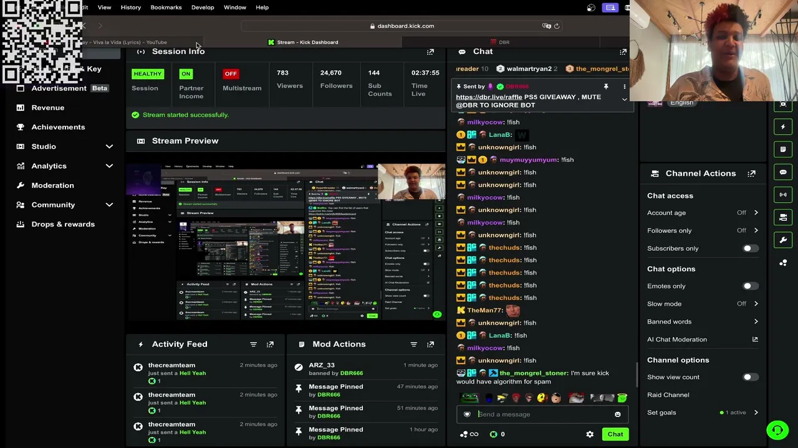
Task: Open Slow mode settings arrow
Action: (x=756, y=304)
